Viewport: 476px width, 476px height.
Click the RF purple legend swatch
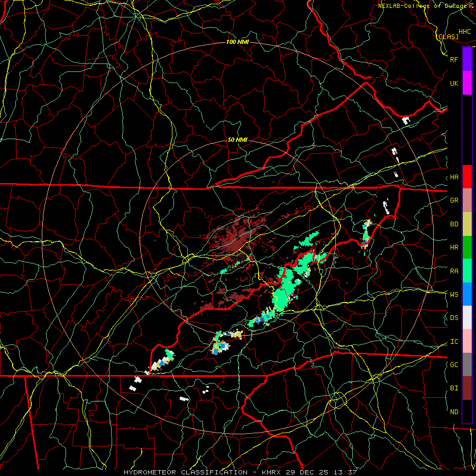pyautogui.click(x=467, y=59)
